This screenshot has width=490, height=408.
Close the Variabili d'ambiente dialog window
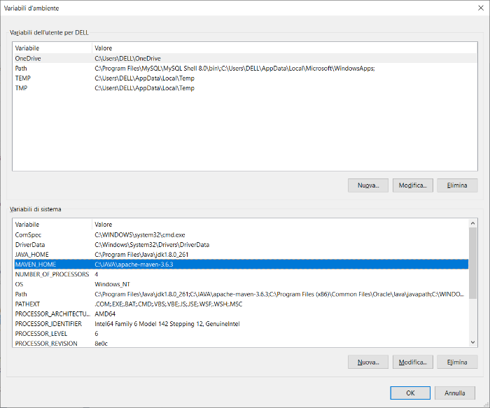[x=475, y=8]
